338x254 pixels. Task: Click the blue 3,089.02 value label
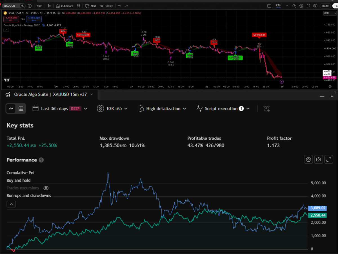tap(317, 208)
